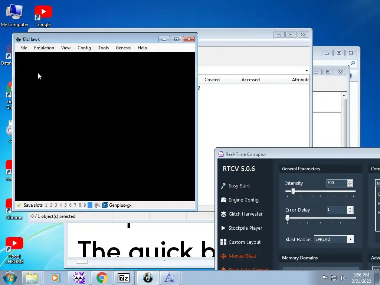Open the Custom Layout option
The height and width of the screenshot is (285, 380).
pyautogui.click(x=240, y=242)
